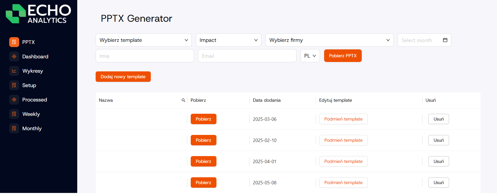Screen dimensions: 497x194
Task: Click the Echo Analytics logo
Action: pyautogui.click(x=38, y=14)
